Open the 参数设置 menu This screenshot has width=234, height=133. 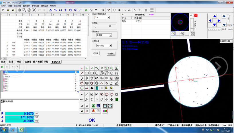36,6
